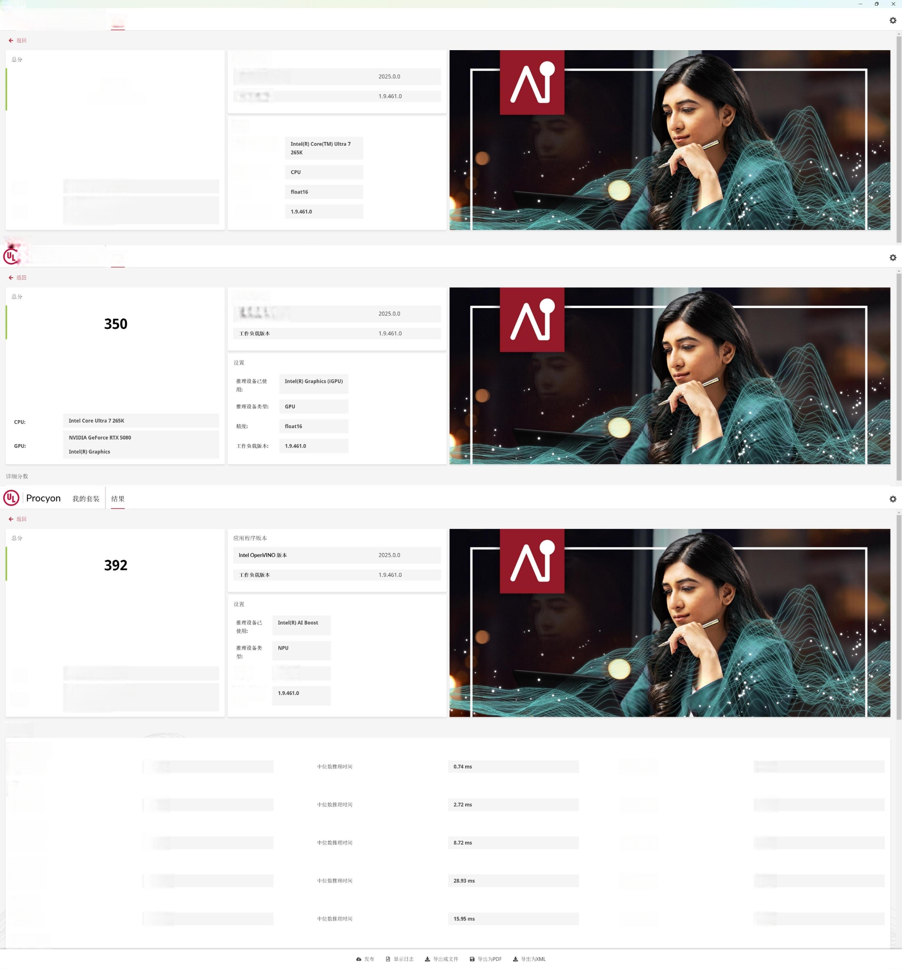Open topmost settings gear below window controls

coord(893,20)
